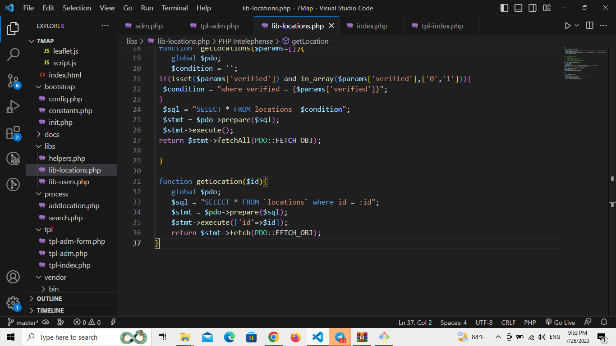The width and height of the screenshot is (616, 346).
Task: Click the feedback icon in status bar
Action: tap(588, 322)
